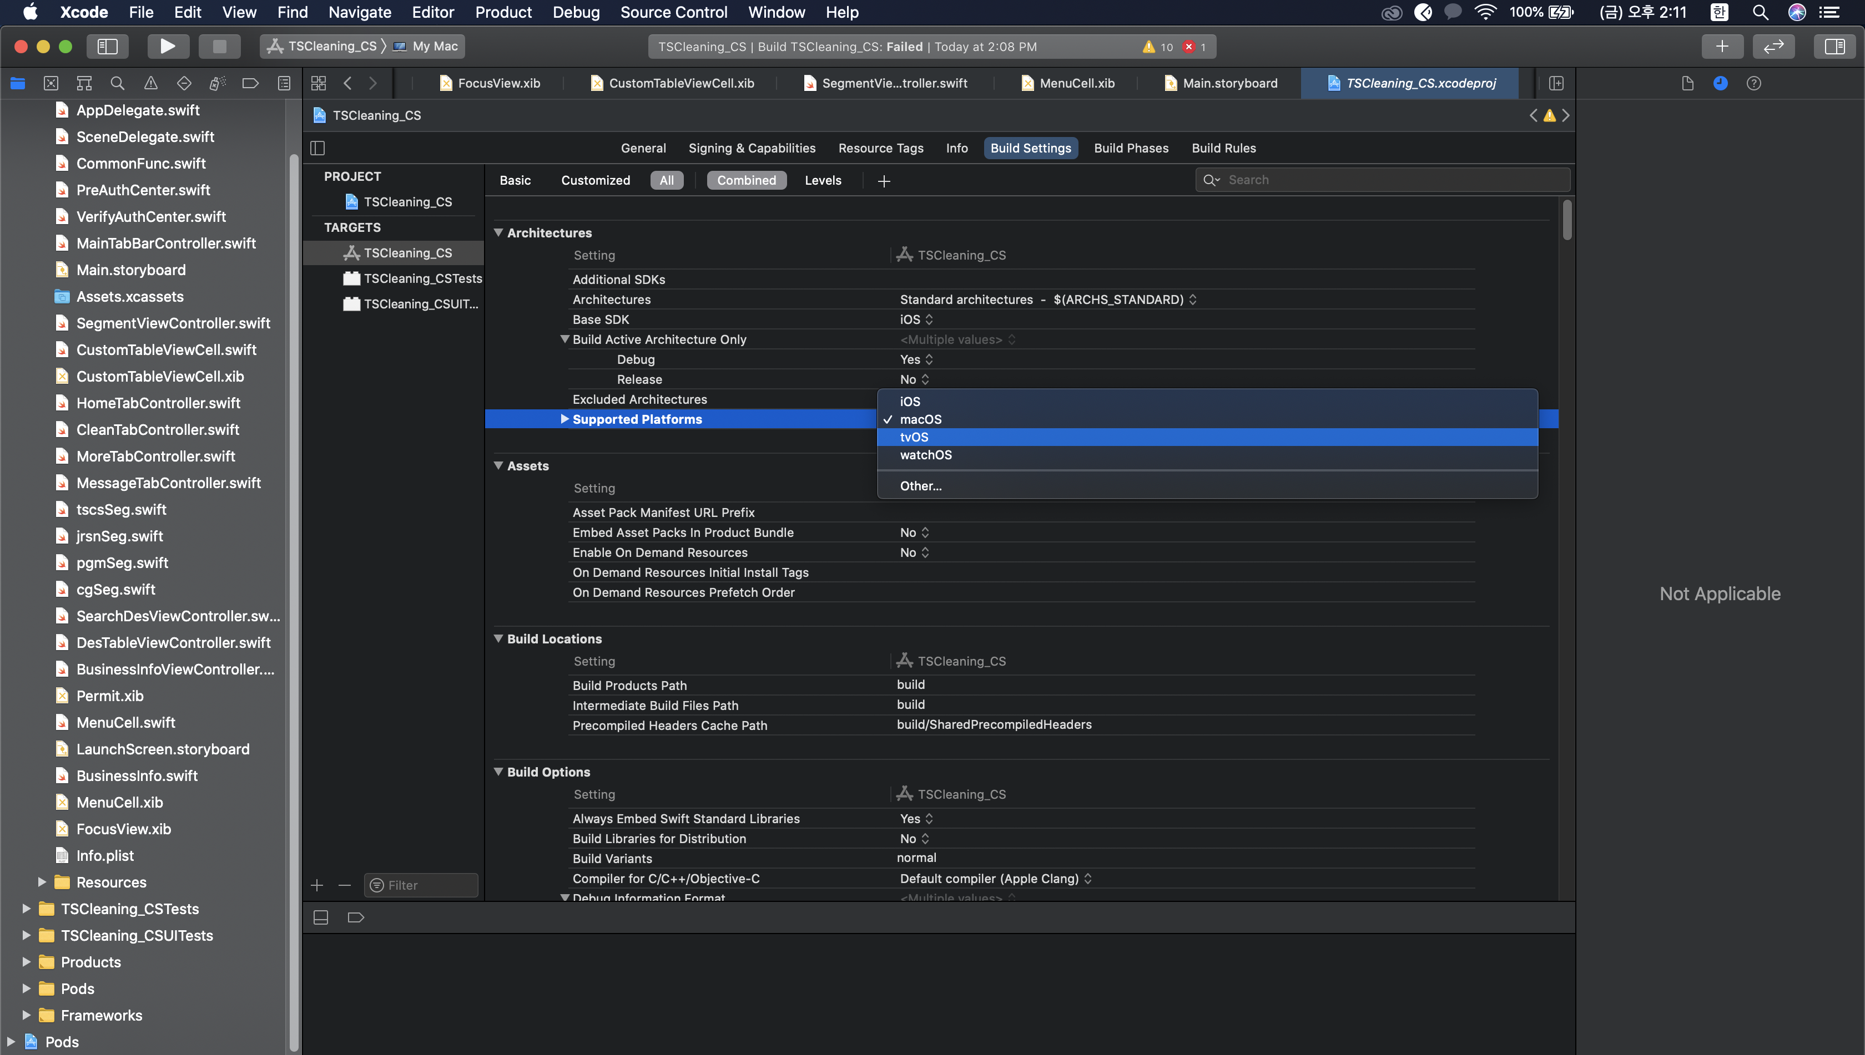Click the warnings count badge in status bar

click(1157, 47)
